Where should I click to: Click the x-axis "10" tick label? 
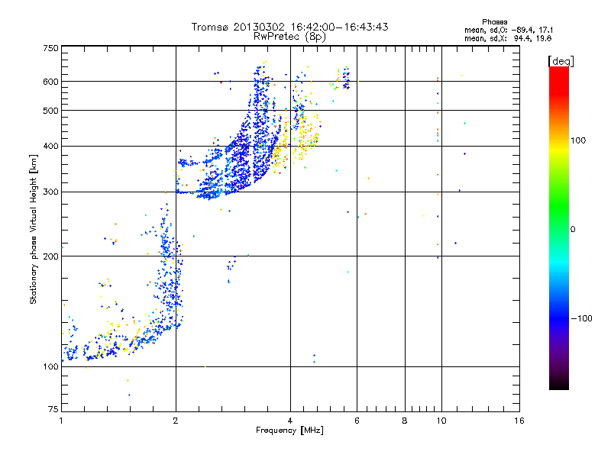[441, 421]
